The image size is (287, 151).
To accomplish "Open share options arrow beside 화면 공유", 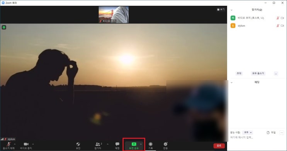I will (141, 144).
